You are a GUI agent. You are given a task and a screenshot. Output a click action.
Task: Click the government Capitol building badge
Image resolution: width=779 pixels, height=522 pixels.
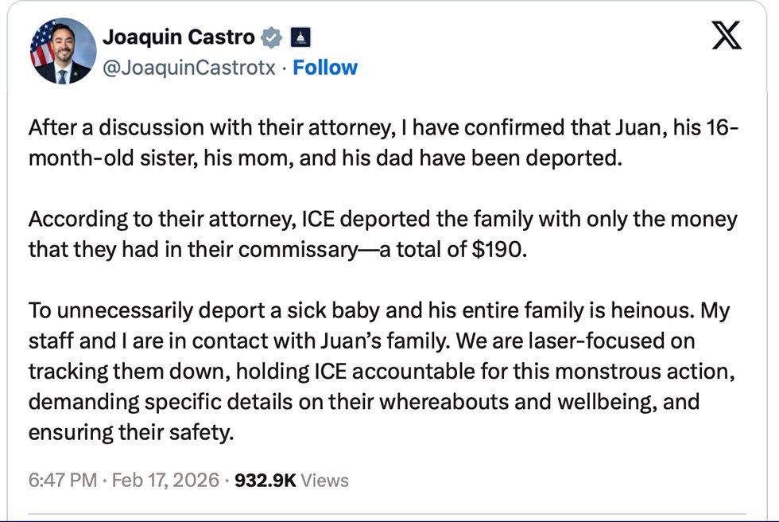point(301,37)
